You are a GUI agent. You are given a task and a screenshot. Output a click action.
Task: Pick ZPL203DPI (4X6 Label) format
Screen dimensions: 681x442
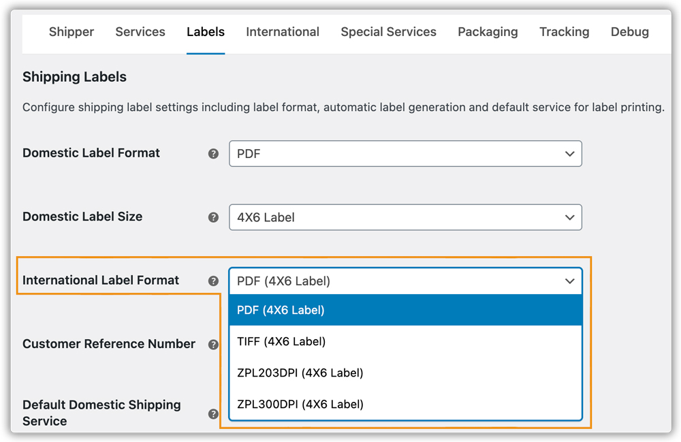coord(405,373)
